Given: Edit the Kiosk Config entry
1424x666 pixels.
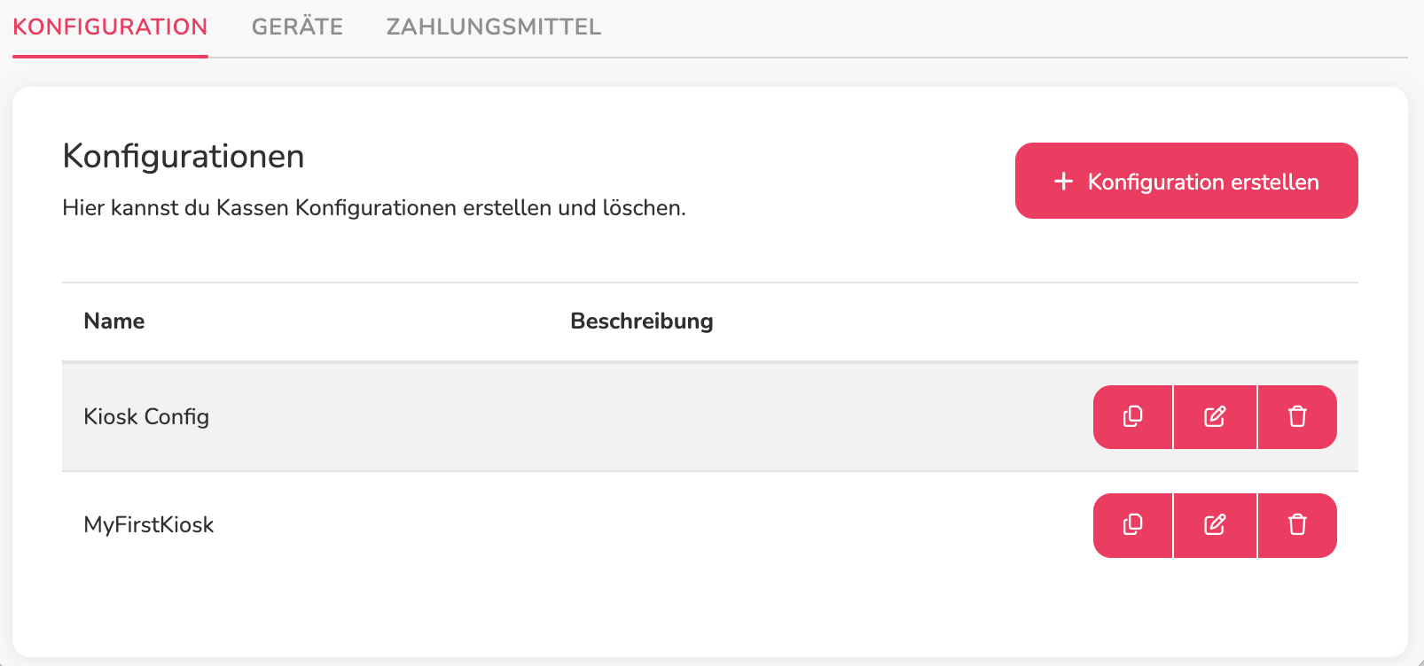Looking at the screenshot, I should [x=1215, y=417].
